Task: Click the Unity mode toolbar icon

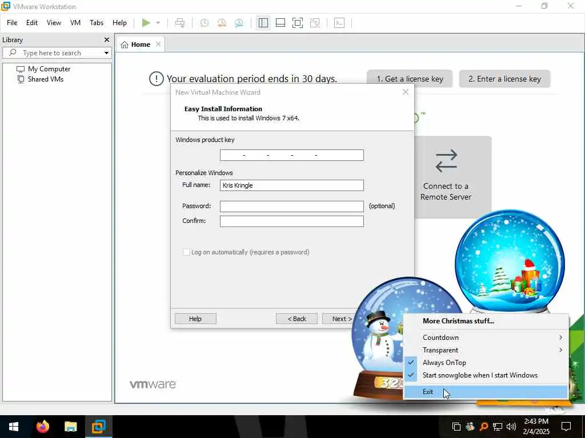Action: [315, 23]
